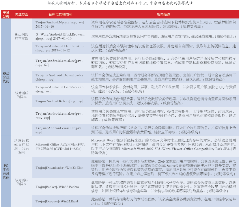The height and width of the screenshot is (209, 241).
Task: Click the Downloader.db description about 置顶设备管理器
Action: click(x=164, y=77)
